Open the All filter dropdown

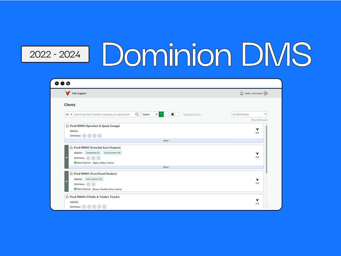tap(68, 114)
